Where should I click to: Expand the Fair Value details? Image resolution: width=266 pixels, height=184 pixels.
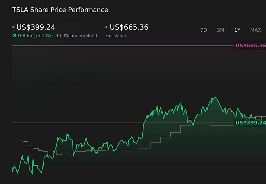point(116,35)
